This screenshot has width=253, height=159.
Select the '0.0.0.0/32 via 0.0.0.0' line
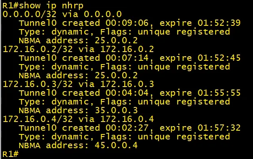62,14
